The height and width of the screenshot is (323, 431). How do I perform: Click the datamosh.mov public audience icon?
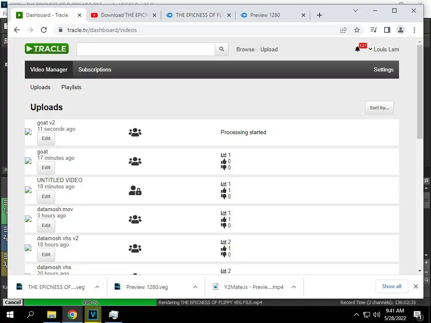[x=135, y=219]
